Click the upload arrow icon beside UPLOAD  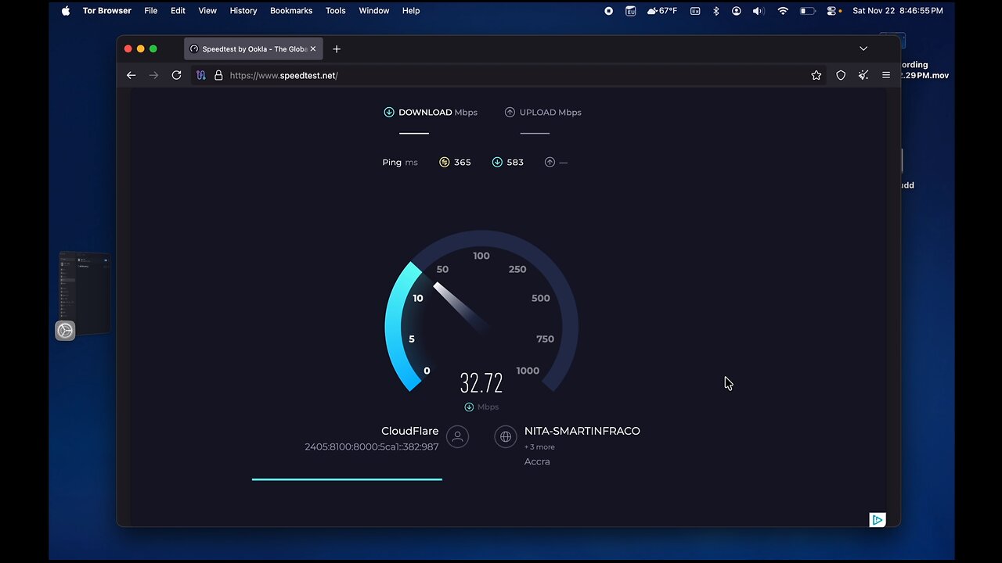510,112
